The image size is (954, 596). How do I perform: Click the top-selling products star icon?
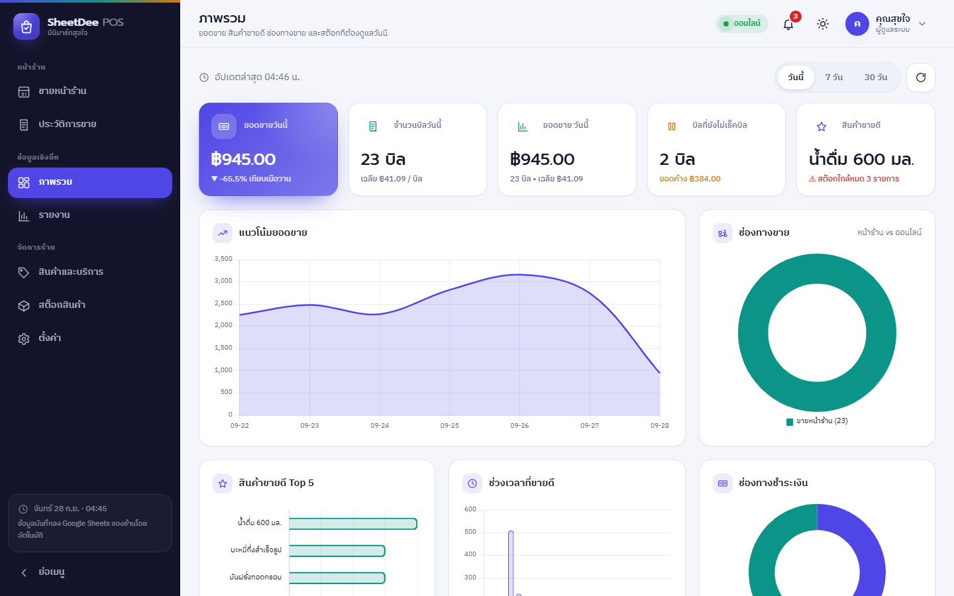coord(223,483)
